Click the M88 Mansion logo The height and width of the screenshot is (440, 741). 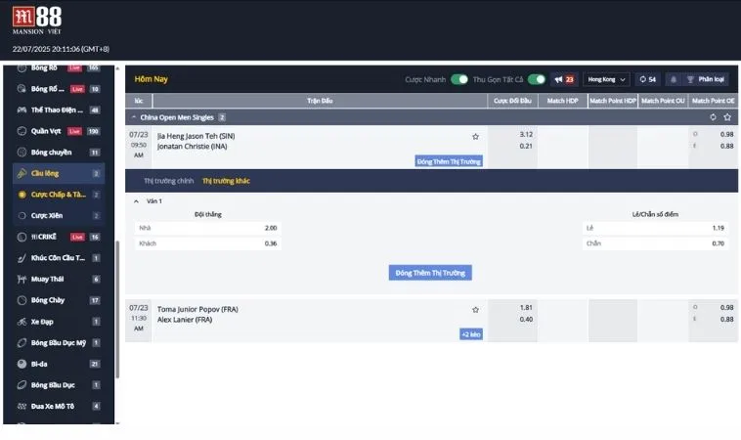(35, 20)
